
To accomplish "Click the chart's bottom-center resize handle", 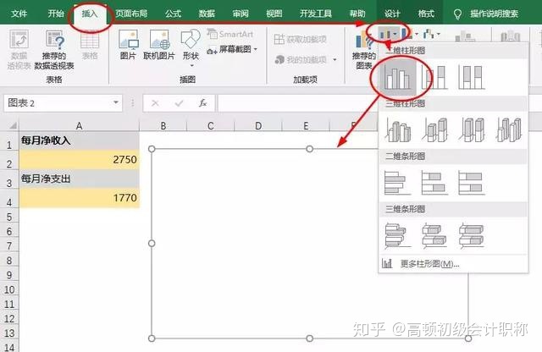I will [310, 338].
